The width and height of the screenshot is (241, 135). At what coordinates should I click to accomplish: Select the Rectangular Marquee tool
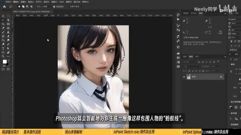[x=8, y=16]
